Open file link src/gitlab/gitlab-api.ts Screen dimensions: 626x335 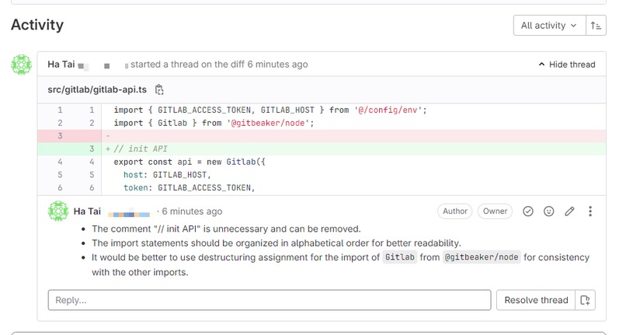tap(97, 89)
